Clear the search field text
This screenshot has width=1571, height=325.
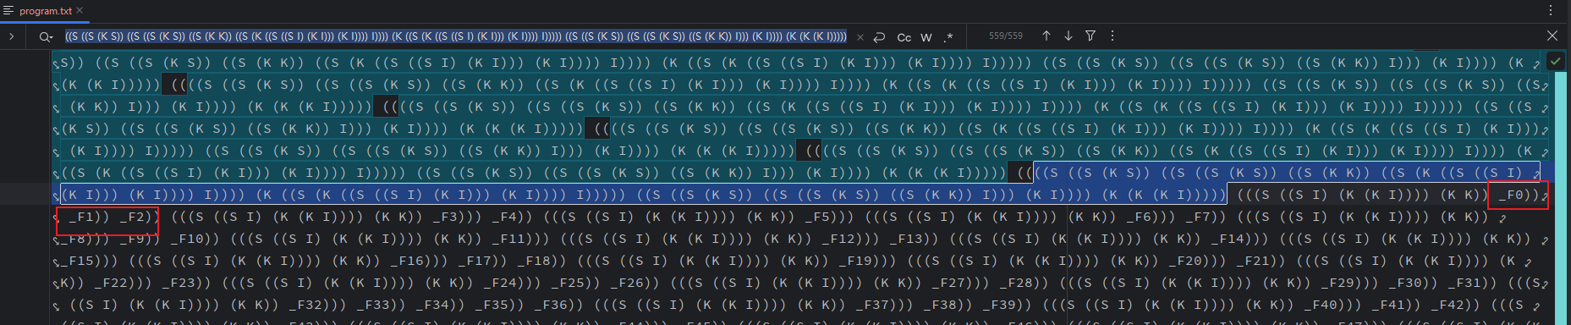[860, 37]
